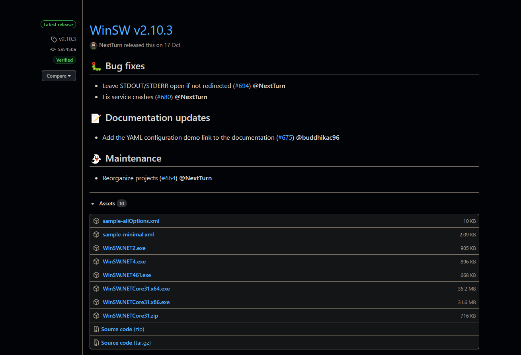Screen dimensions: 521x355
Task: Open pull request #664
Action: tap(168, 178)
